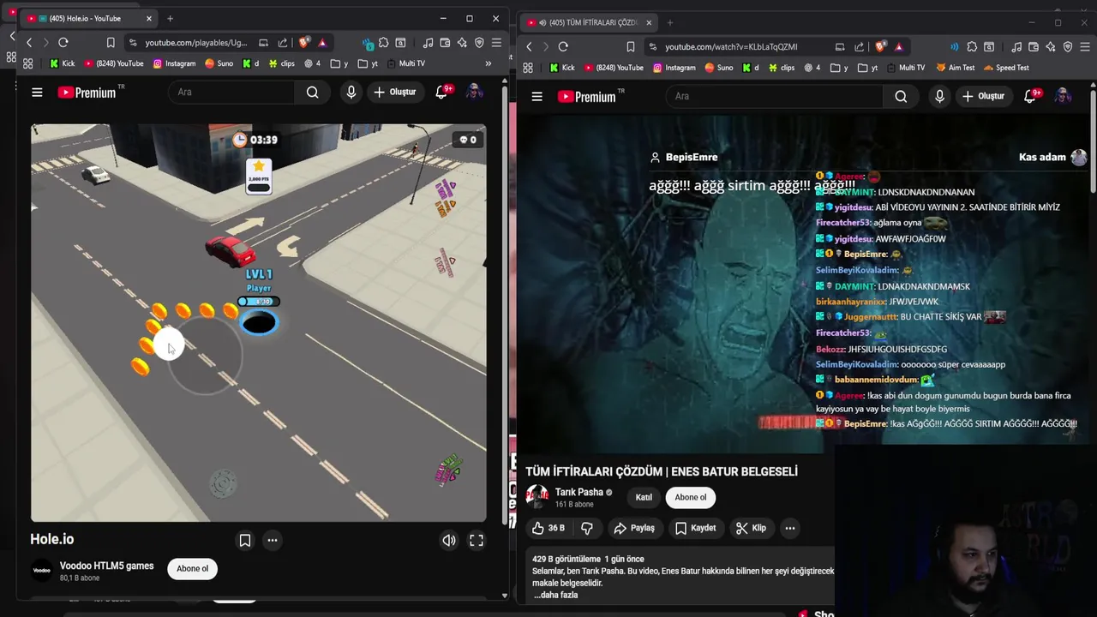Click the black hole in the game
This screenshot has height=617, width=1097.
coord(259,323)
